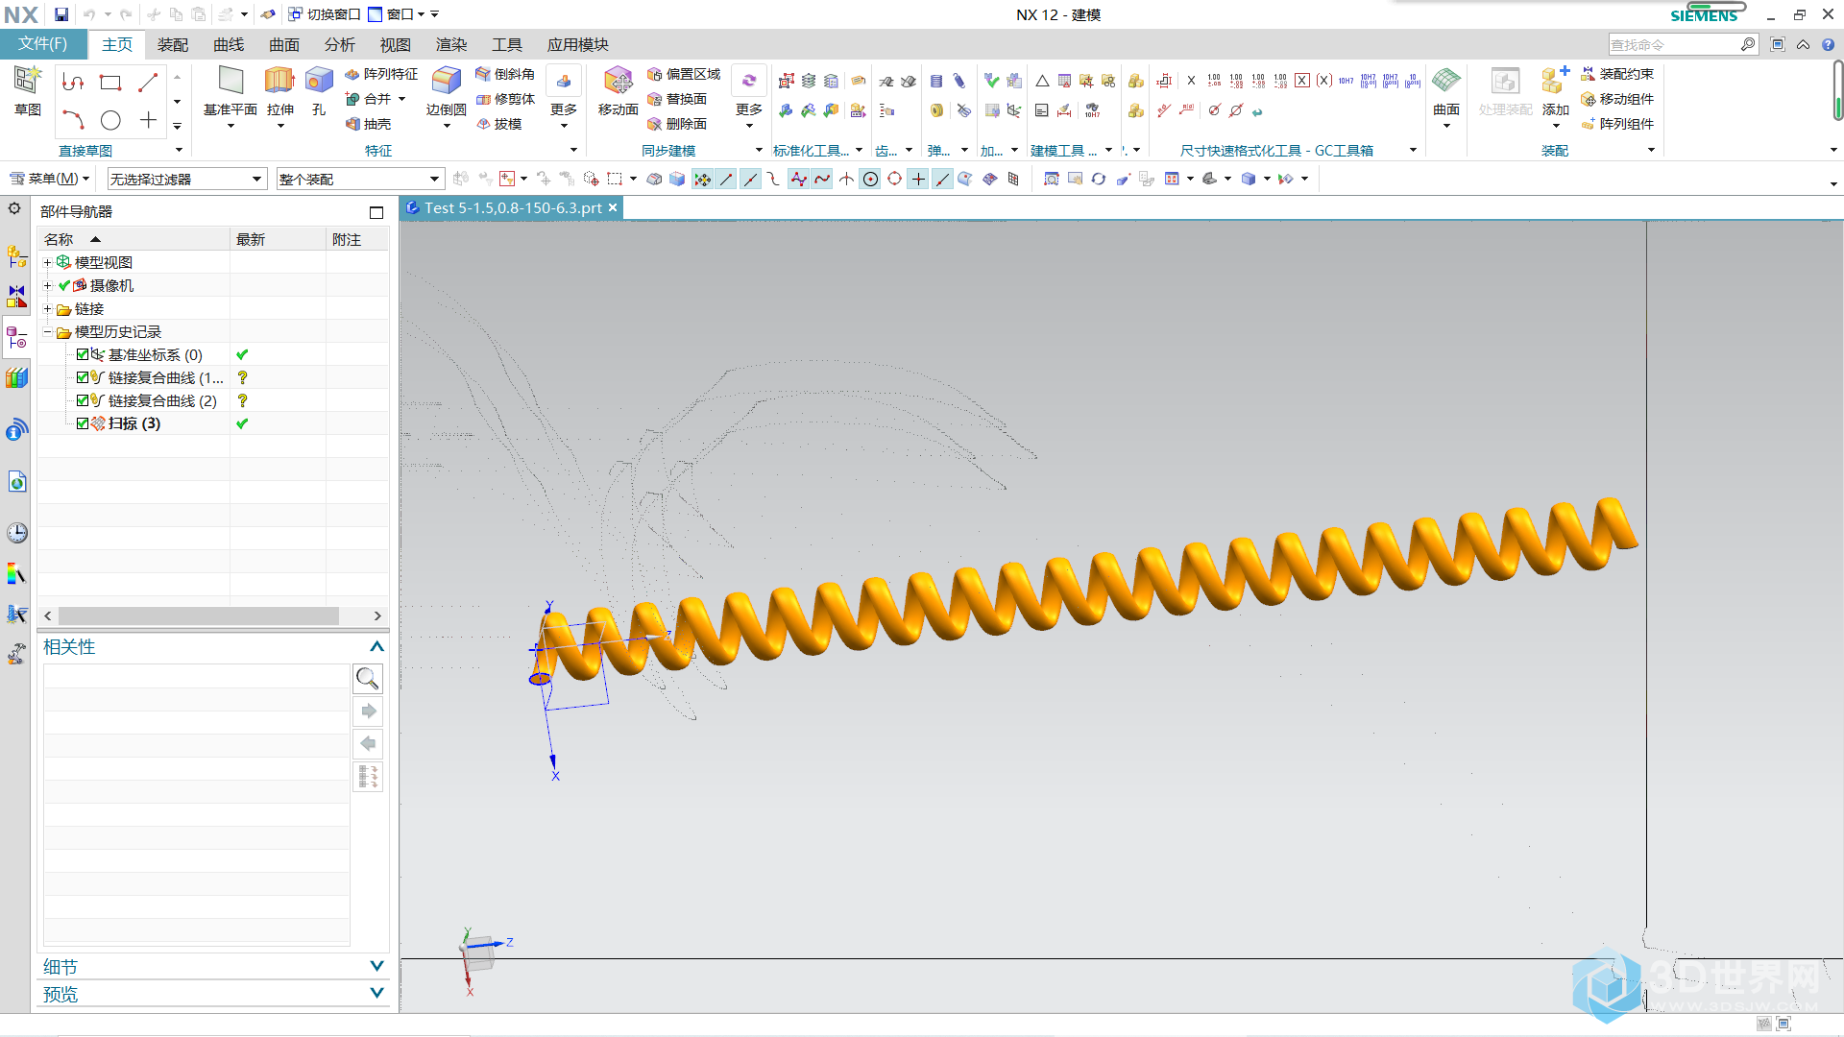Select the sketch Rectangle tool
The height and width of the screenshot is (1037, 1844).
point(110,83)
